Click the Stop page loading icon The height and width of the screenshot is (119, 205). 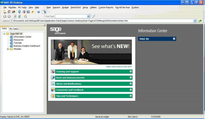tap(15, 16)
